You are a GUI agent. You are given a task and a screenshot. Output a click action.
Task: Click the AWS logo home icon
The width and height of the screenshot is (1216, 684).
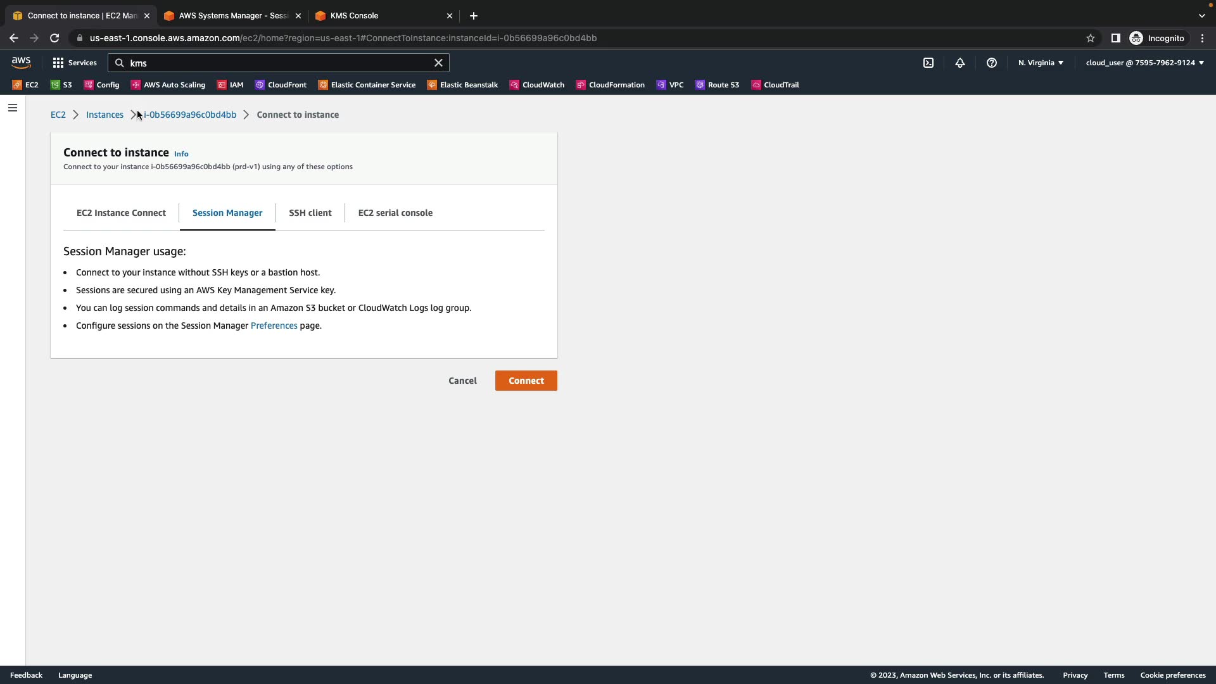(21, 62)
